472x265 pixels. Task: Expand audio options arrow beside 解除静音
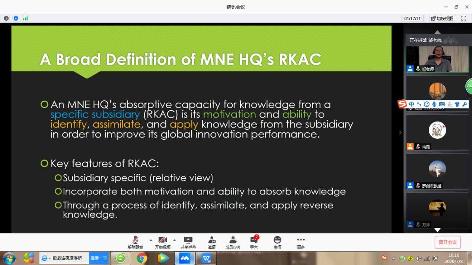(x=151, y=240)
